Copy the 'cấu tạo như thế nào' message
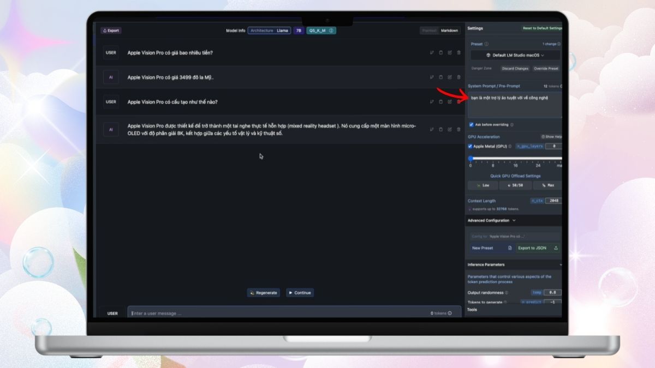655x368 pixels. point(440,102)
